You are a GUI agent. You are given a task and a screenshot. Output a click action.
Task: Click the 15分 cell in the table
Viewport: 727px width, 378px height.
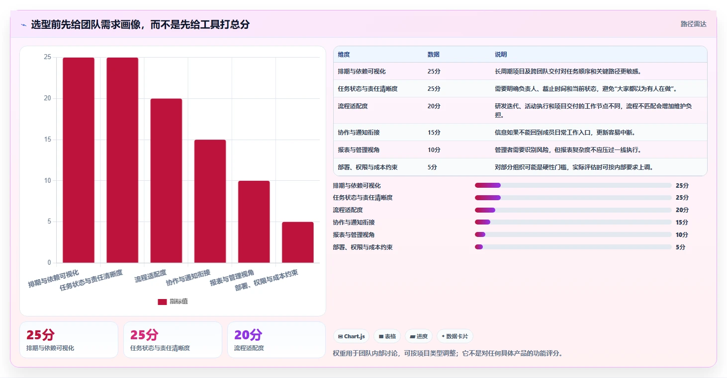(434, 133)
